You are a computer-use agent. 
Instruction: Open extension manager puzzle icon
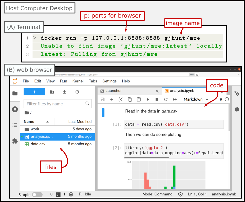[15, 141]
